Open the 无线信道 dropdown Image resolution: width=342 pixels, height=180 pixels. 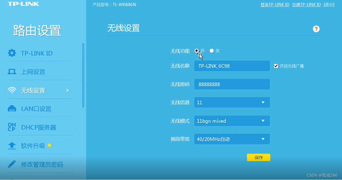point(232,102)
